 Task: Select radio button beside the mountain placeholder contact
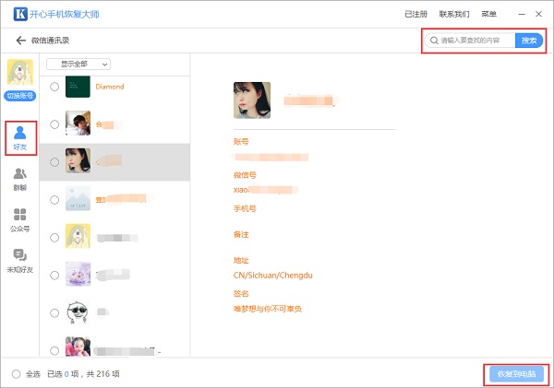point(54,200)
